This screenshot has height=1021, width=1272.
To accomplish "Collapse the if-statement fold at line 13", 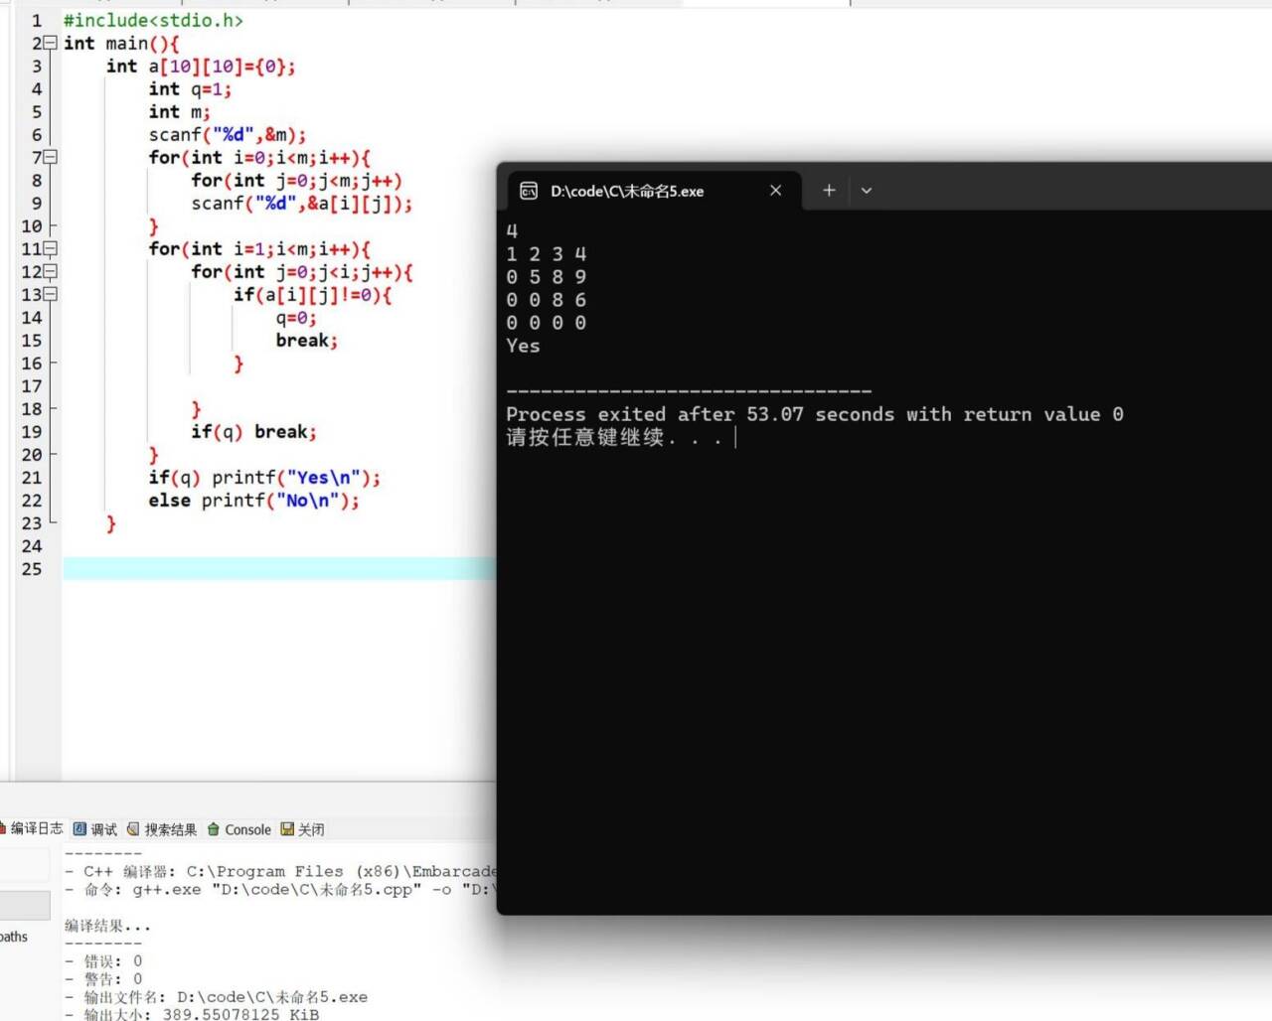I will point(49,294).
